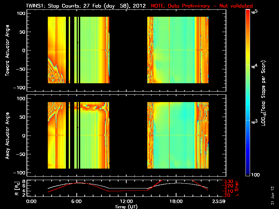Click the red NOTE: Data Preliminary warning text
Image resolution: width=279 pixels, height=209 pixels.
pos(202,6)
